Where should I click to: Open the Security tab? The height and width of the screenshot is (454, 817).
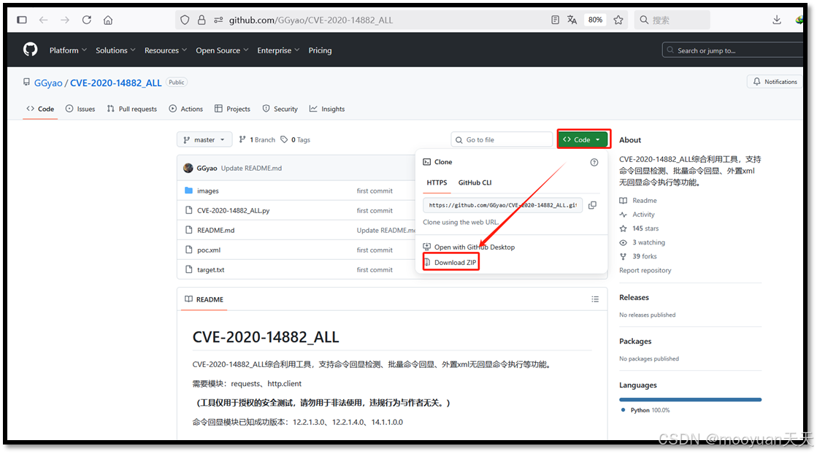280,109
